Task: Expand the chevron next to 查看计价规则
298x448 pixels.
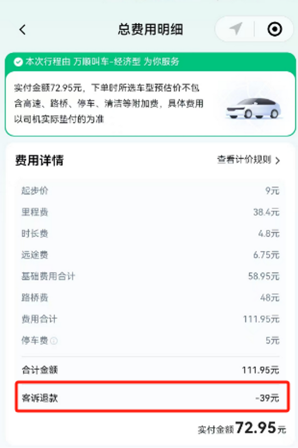Action: 278,160
